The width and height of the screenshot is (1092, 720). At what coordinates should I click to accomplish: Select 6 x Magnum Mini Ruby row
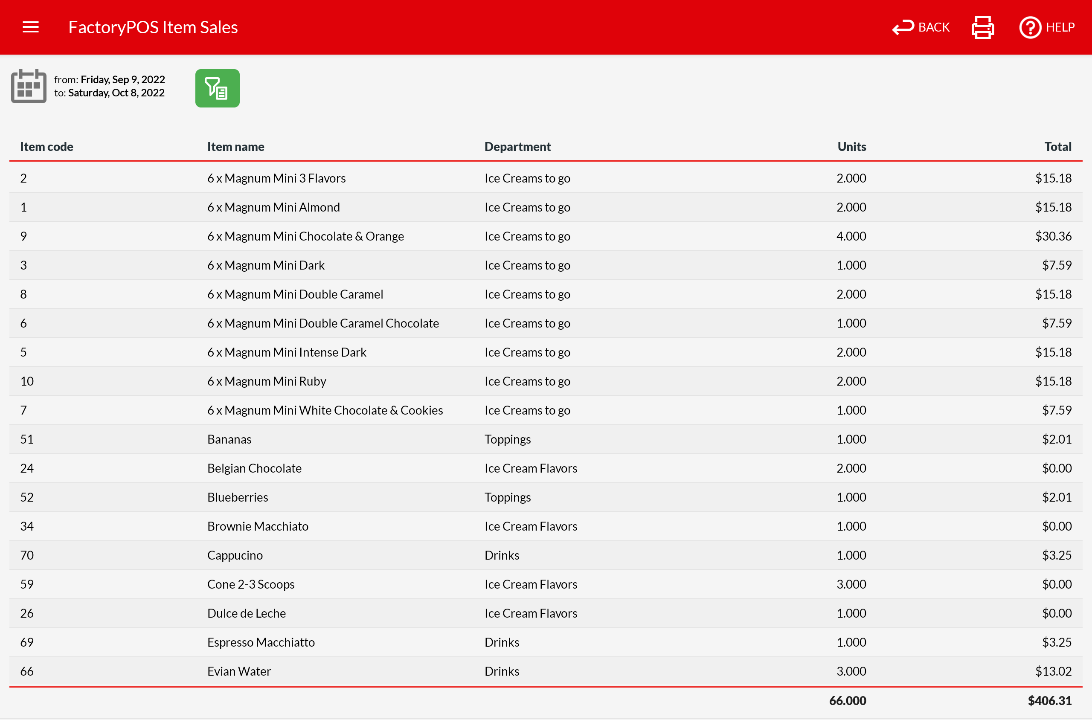[x=266, y=380]
